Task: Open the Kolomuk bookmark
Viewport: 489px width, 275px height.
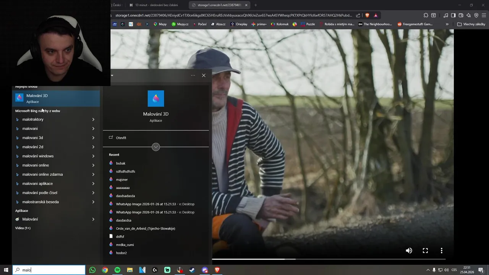Action: (280, 24)
